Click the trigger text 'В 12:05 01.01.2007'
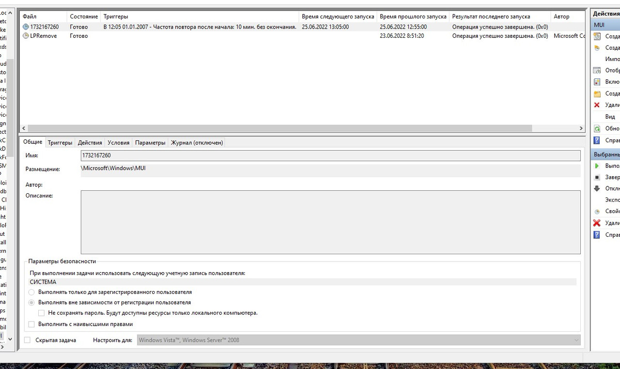Image resolution: width=620 pixels, height=369 pixels. pyautogui.click(x=126, y=27)
